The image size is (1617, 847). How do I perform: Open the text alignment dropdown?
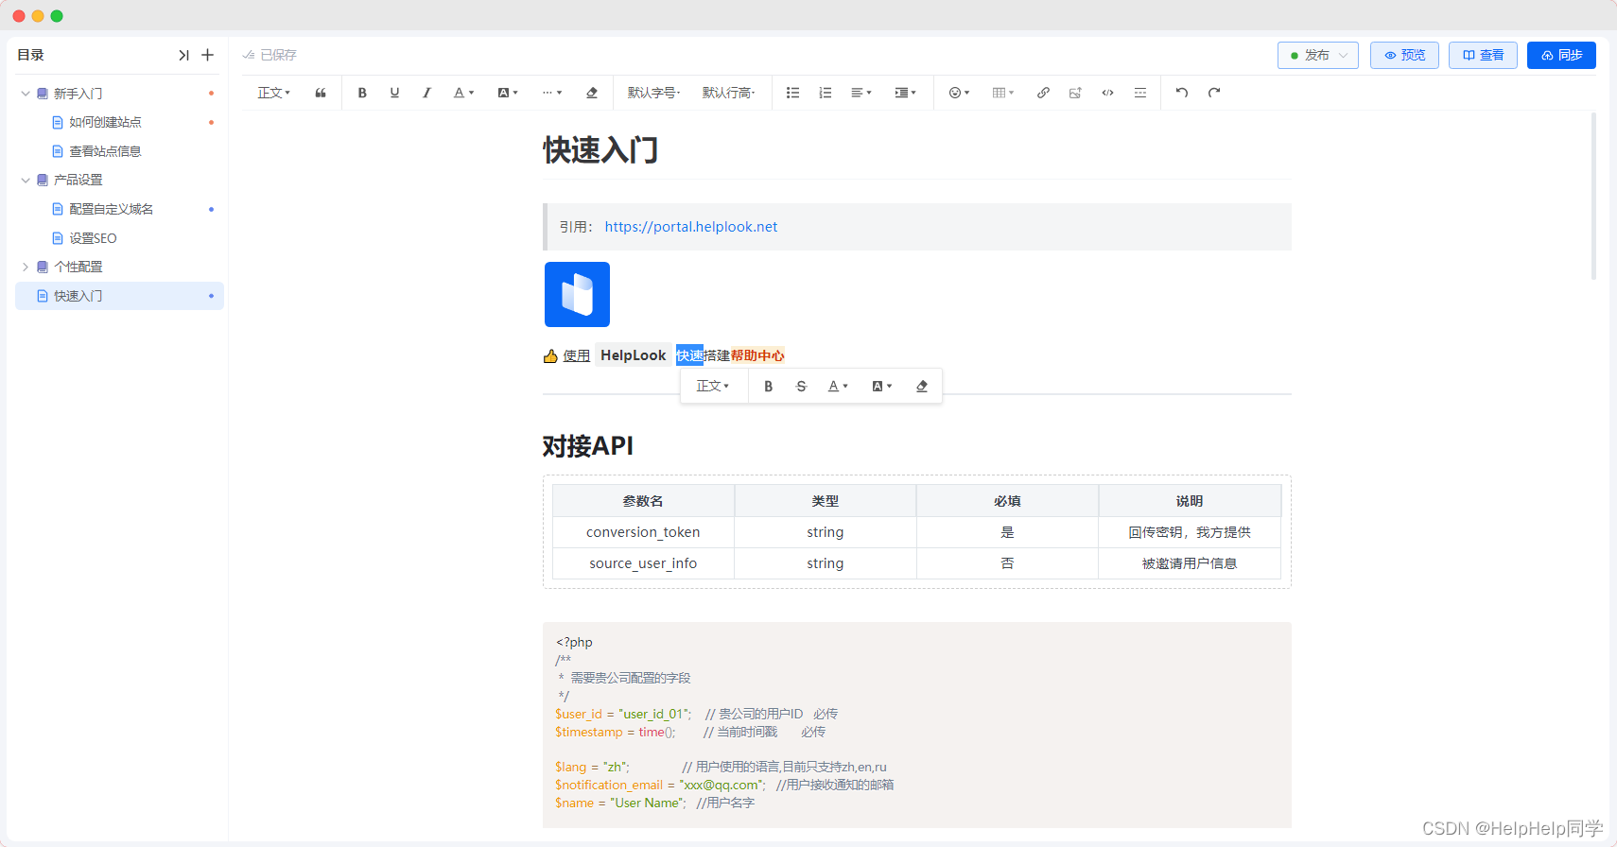pos(861,93)
